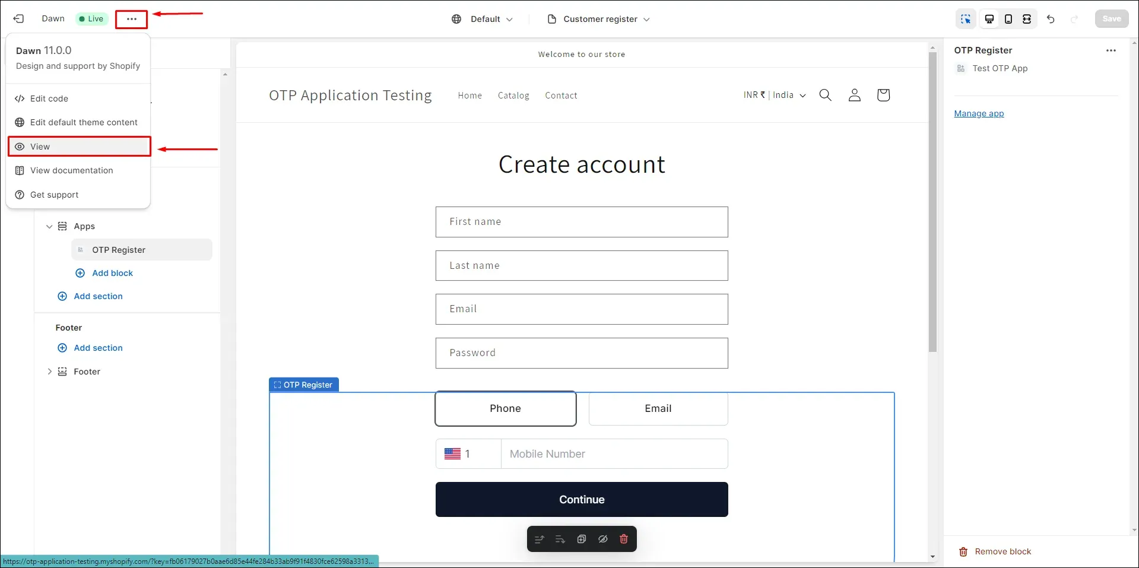Screen dimensions: 1139x568
Task: Click the move block down icon
Action: [x=560, y=539]
